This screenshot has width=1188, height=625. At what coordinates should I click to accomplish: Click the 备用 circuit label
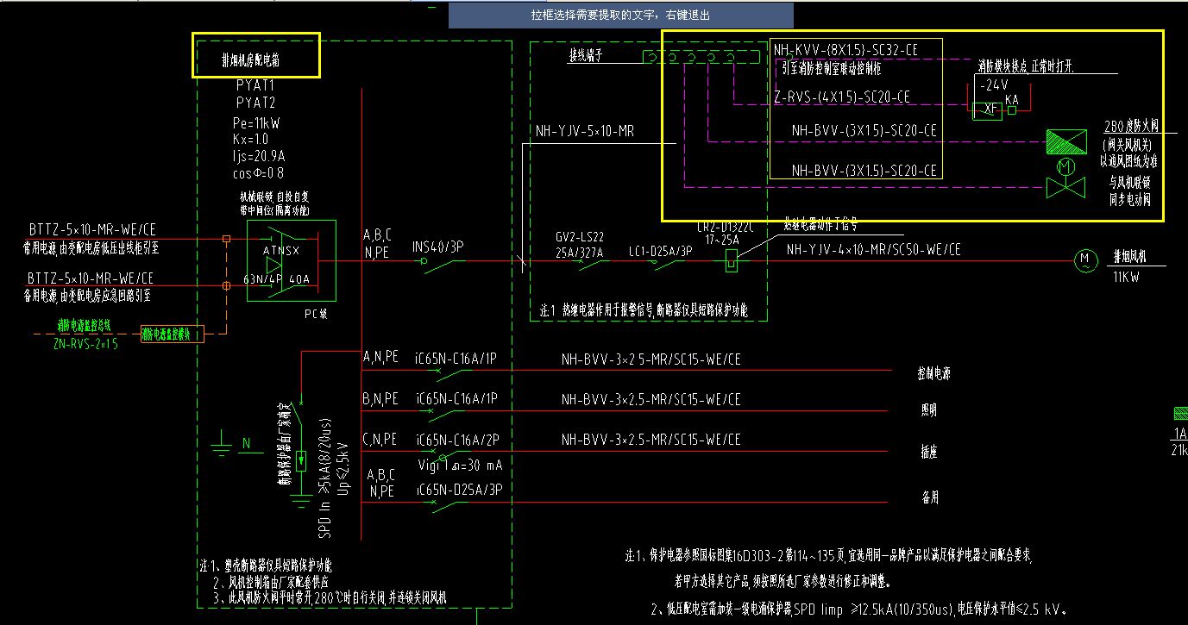click(929, 498)
